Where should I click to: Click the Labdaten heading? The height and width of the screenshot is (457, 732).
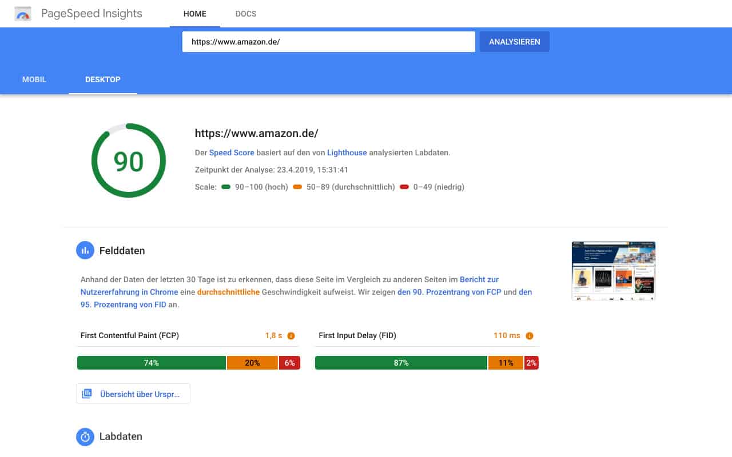pos(121,436)
